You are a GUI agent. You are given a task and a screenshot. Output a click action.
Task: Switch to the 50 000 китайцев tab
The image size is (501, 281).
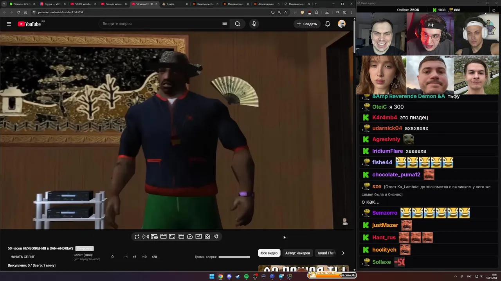pos(83,4)
